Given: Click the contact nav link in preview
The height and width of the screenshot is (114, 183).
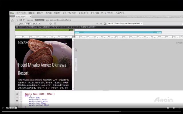Looking at the screenshot, I should [x=64, y=48].
